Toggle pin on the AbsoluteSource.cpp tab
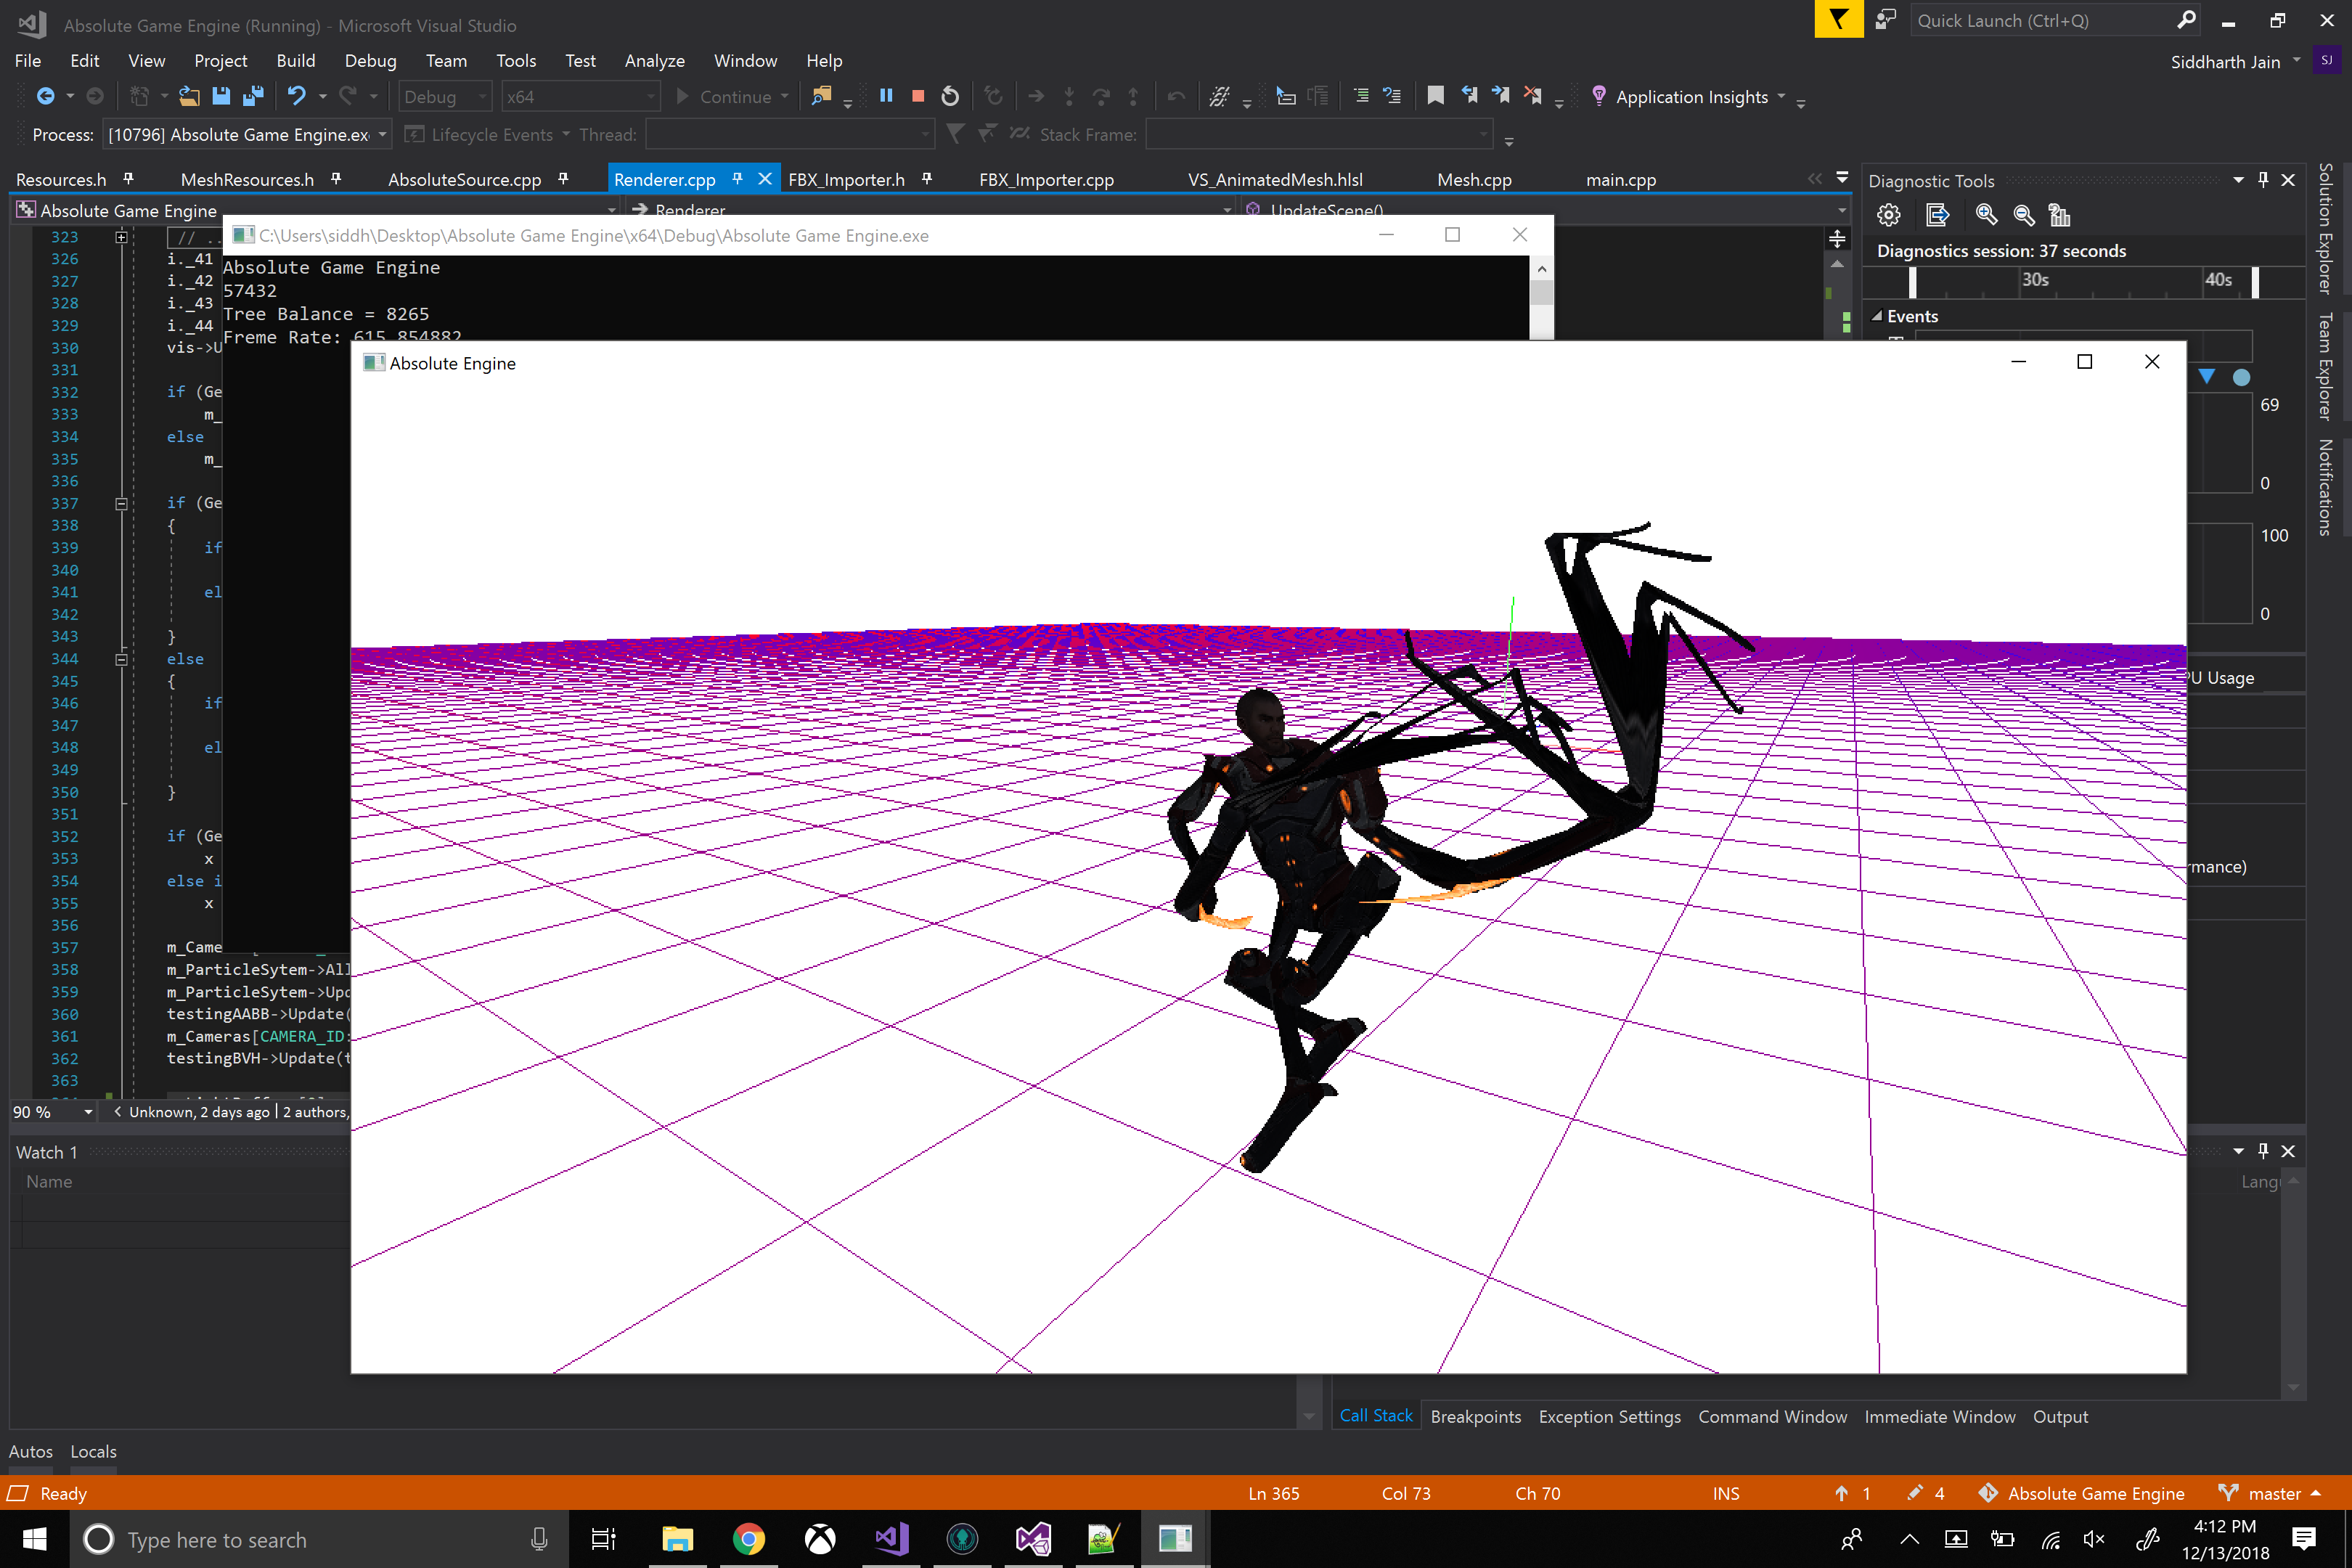The image size is (2352, 1568). (563, 179)
